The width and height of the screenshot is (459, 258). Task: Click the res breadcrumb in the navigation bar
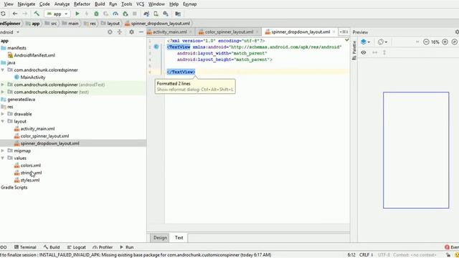[90, 24]
